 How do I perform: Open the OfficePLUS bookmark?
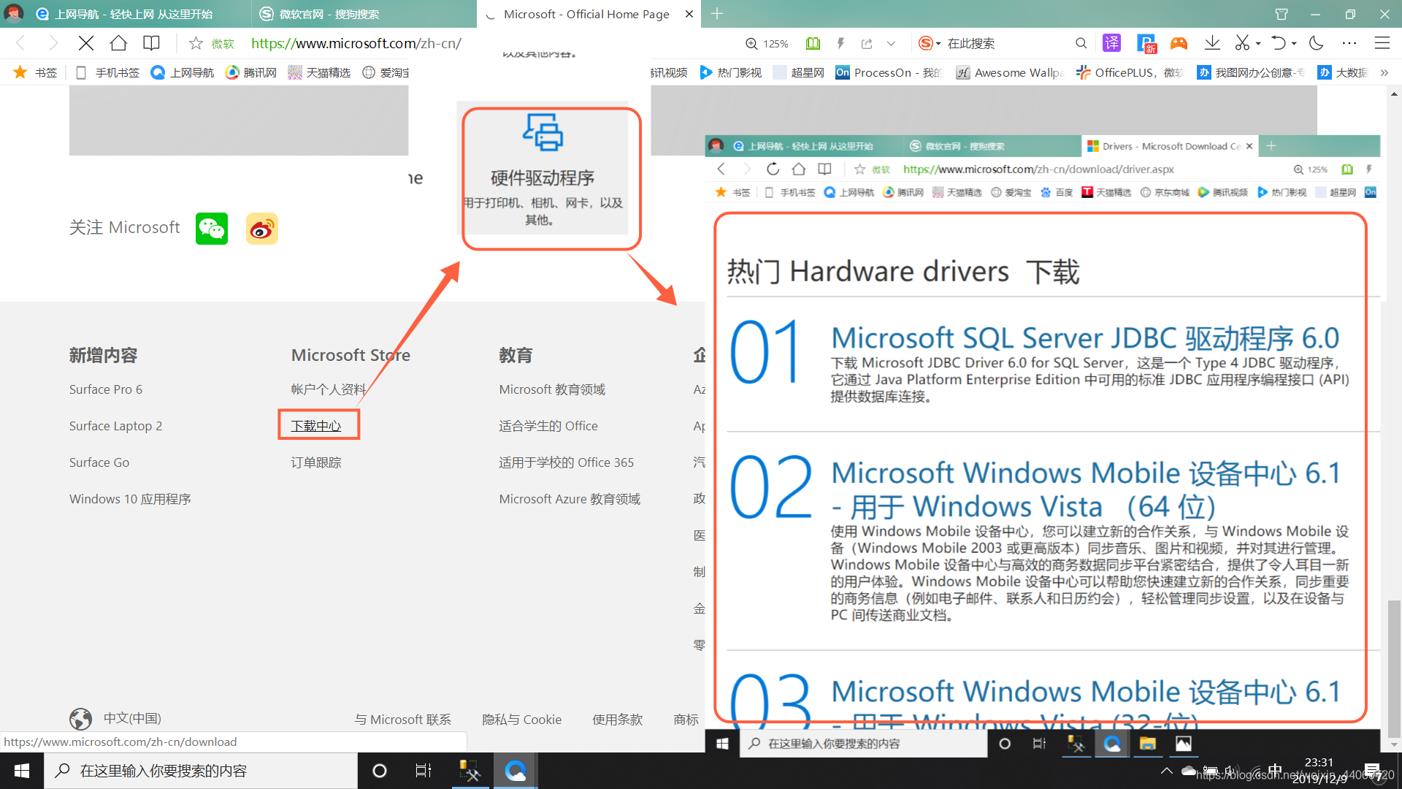pyautogui.click(x=1130, y=72)
